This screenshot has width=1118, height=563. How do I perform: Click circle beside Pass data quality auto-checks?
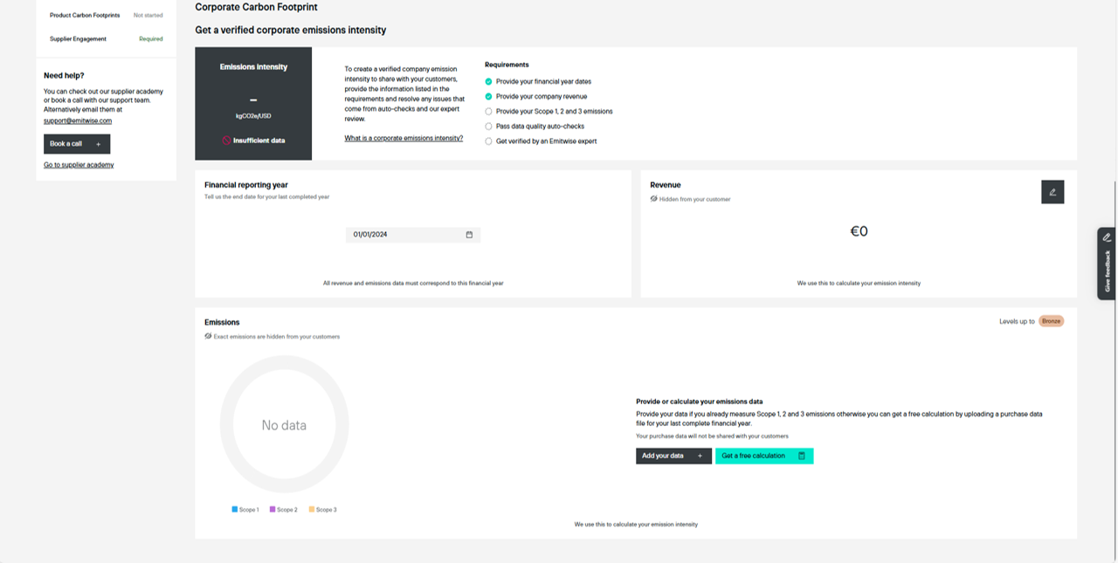click(x=489, y=127)
